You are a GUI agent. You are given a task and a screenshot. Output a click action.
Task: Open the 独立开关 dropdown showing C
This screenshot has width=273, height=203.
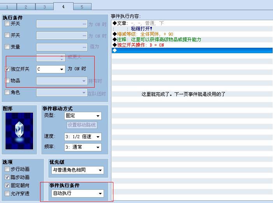click(x=51, y=69)
